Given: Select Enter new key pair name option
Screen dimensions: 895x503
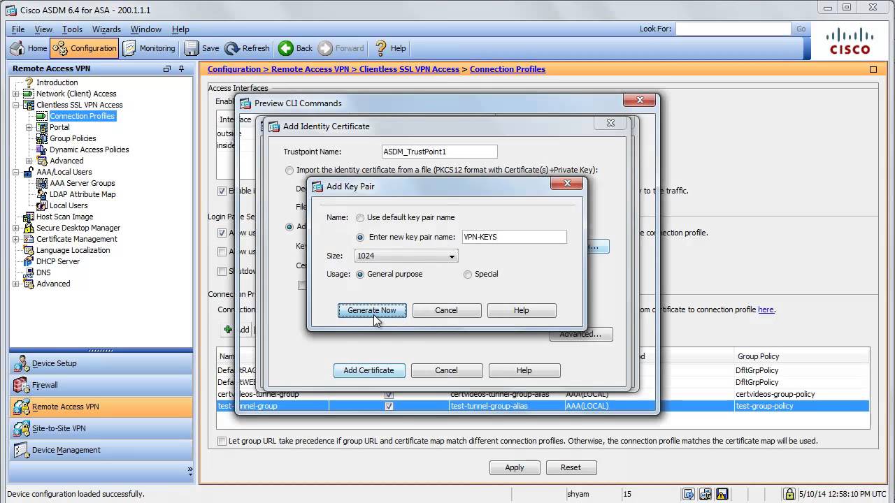Looking at the screenshot, I should pos(360,238).
